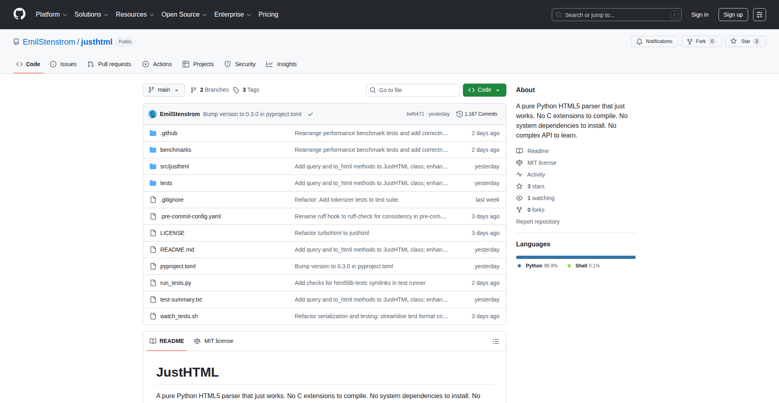The width and height of the screenshot is (779, 403).
Task: Switch to the Issues tab
Action: 63,64
